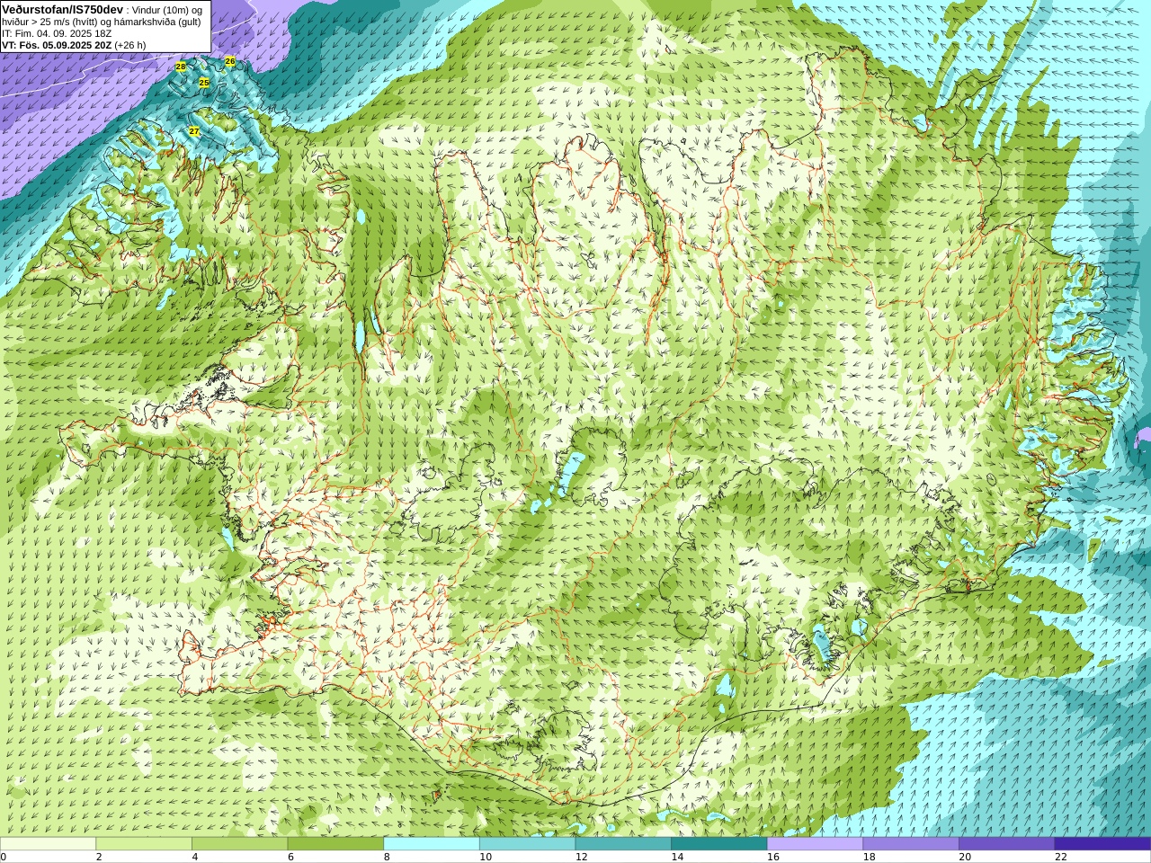Click the yellow gust marker labeled 26
The height and width of the screenshot is (863, 1151).
point(230,61)
